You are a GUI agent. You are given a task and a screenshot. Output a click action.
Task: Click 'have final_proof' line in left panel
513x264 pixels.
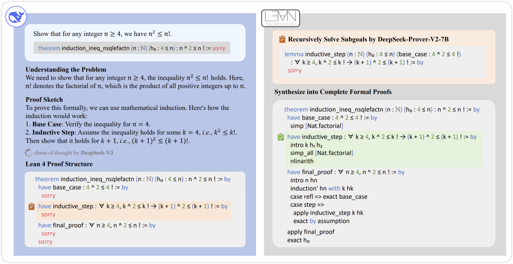pyautogui.click(x=97, y=225)
